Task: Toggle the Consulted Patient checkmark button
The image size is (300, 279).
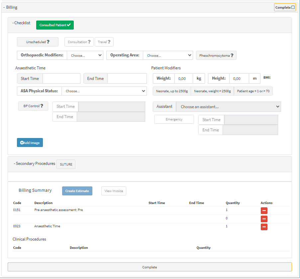Action: coord(55,25)
